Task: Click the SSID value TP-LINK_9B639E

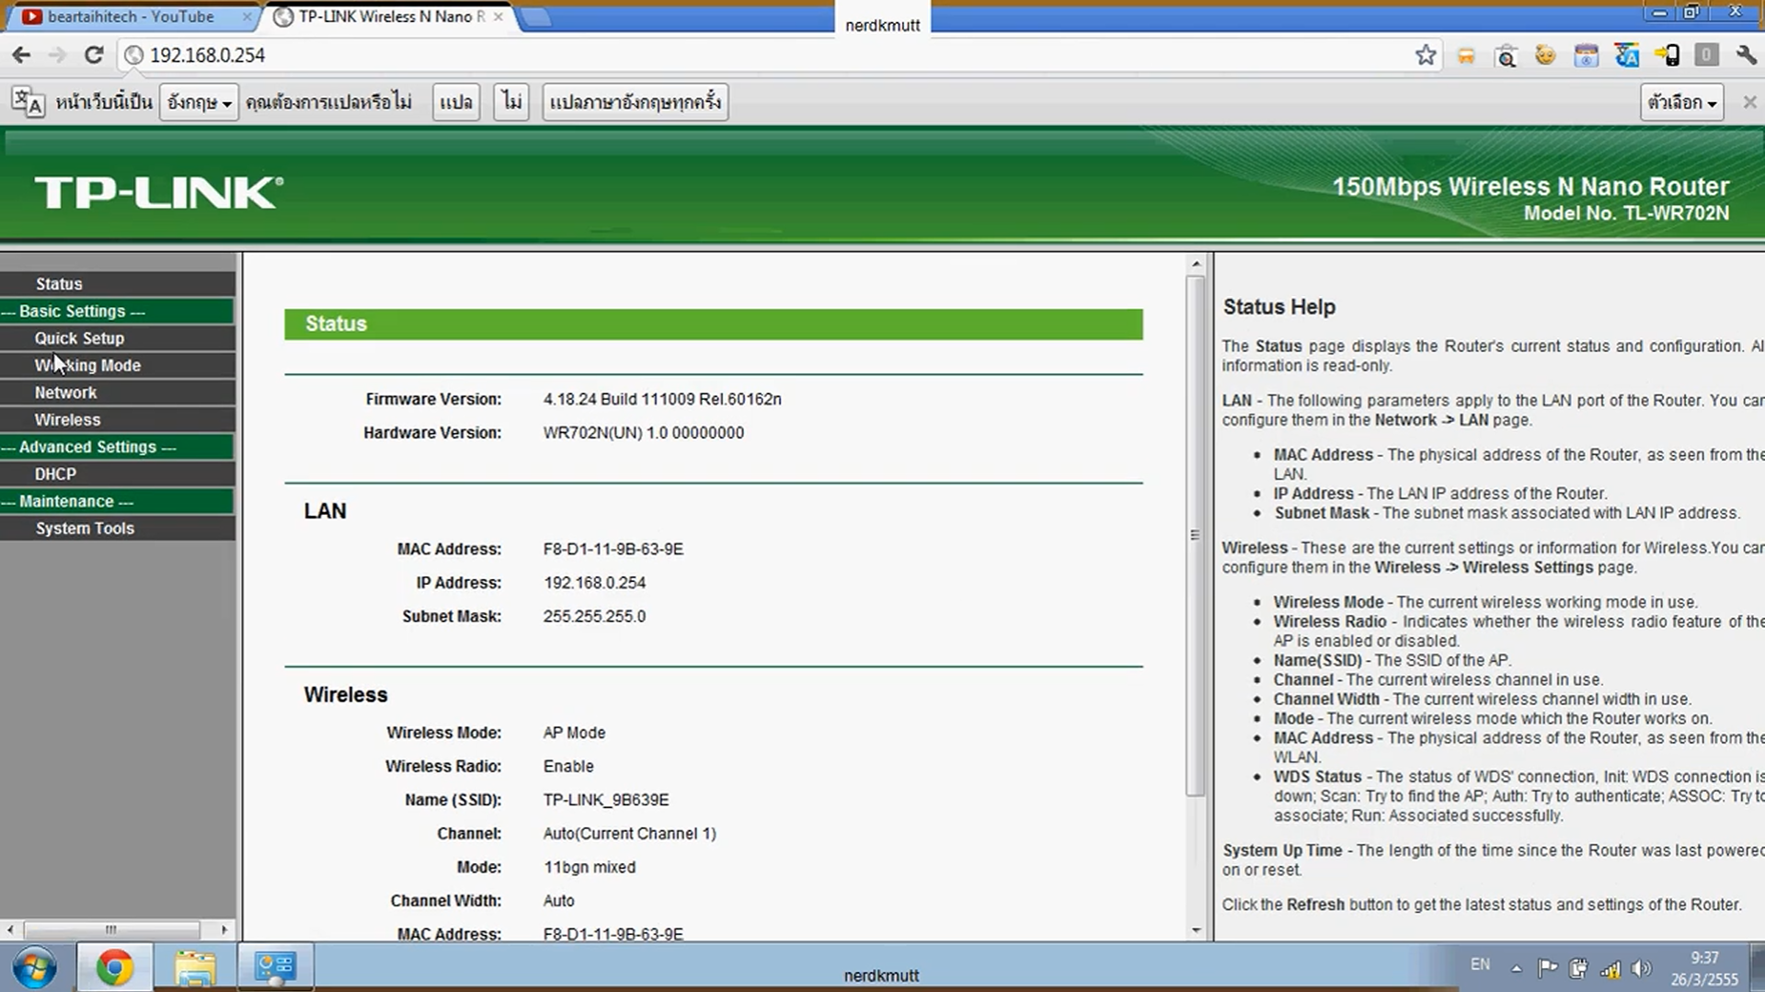Action: (x=606, y=800)
